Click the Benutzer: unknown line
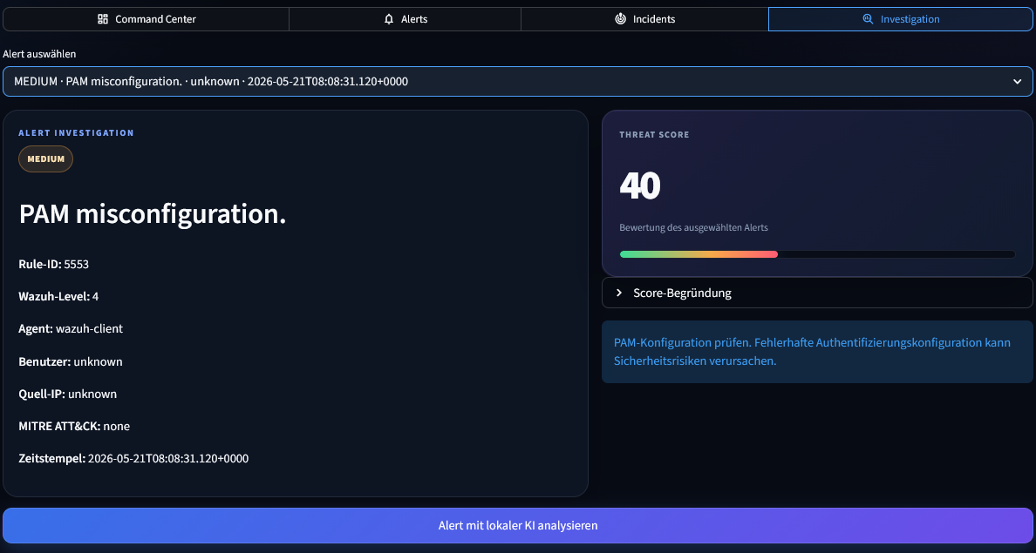 coord(71,361)
